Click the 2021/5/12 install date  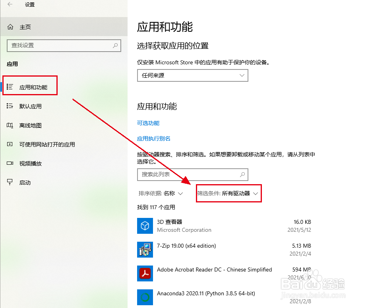(299, 230)
